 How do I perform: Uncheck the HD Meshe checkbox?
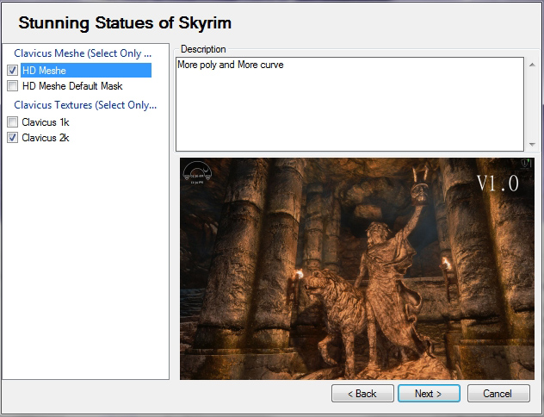tap(13, 71)
